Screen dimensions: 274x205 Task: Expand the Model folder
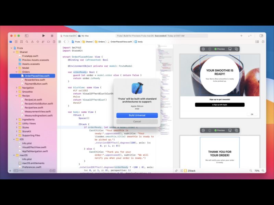pyautogui.click(x=17, y=68)
